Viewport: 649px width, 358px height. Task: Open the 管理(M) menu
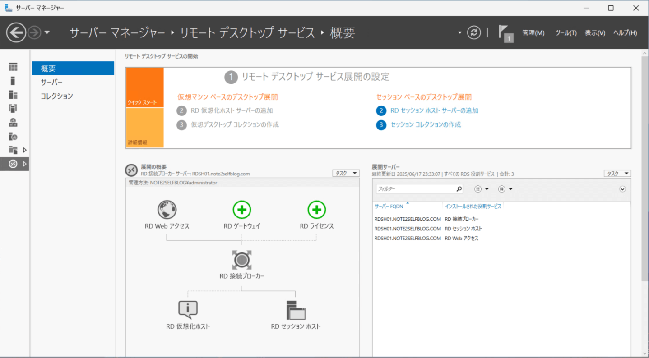point(533,32)
